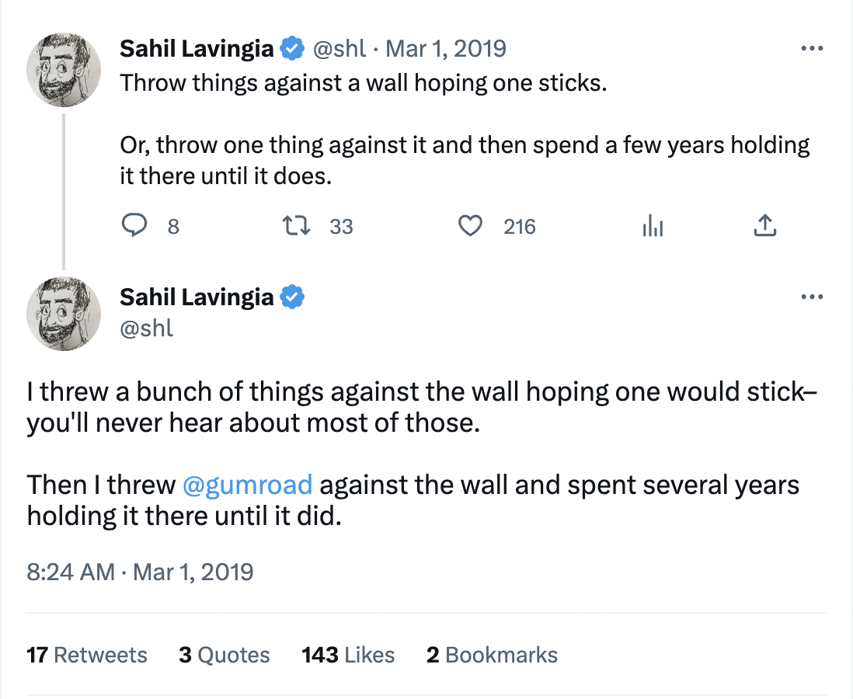
Task: Click the second tweet's profile avatar
Action: (x=64, y=314)
